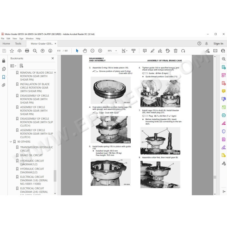
Task: Activate the Hand pan tool
Action: pyautogui.click(x=85, y=51)
